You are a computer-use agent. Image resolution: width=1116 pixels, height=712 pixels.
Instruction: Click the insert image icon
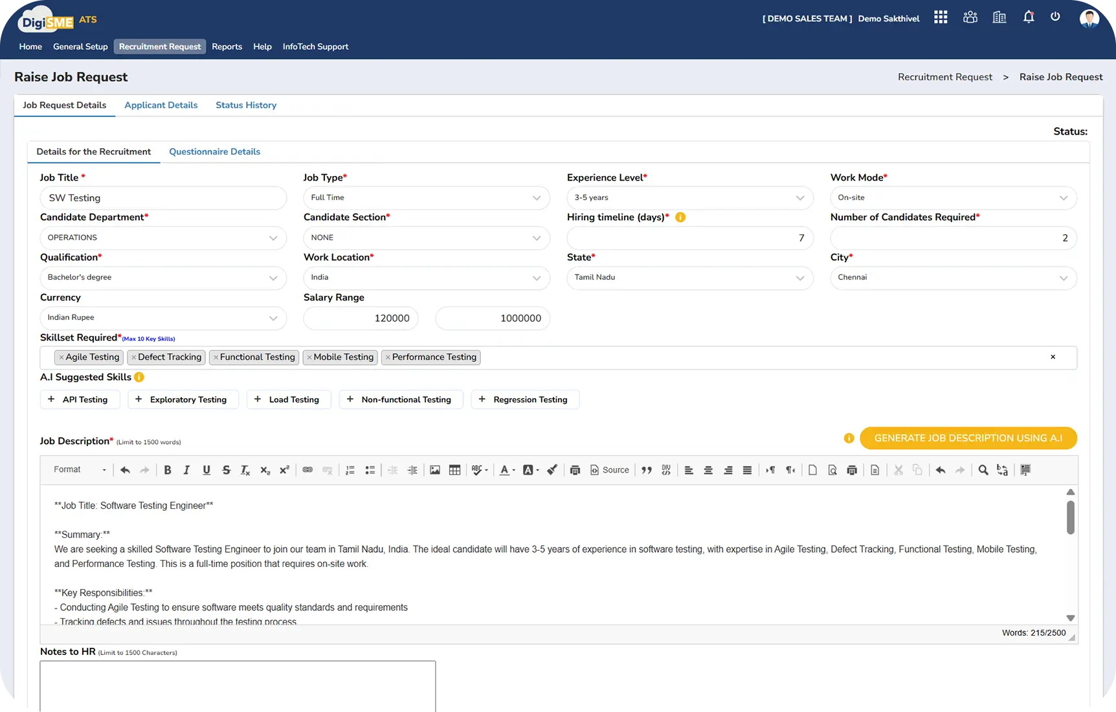point(435,470)
